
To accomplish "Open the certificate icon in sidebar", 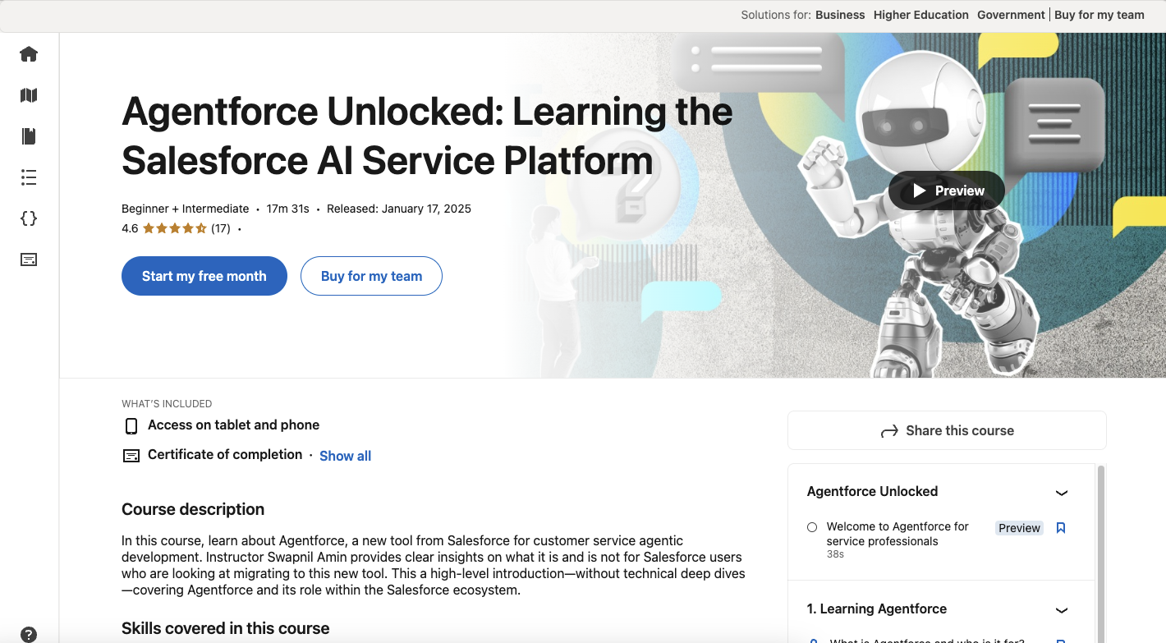I will pyautogui.click(x=29, y=259).
